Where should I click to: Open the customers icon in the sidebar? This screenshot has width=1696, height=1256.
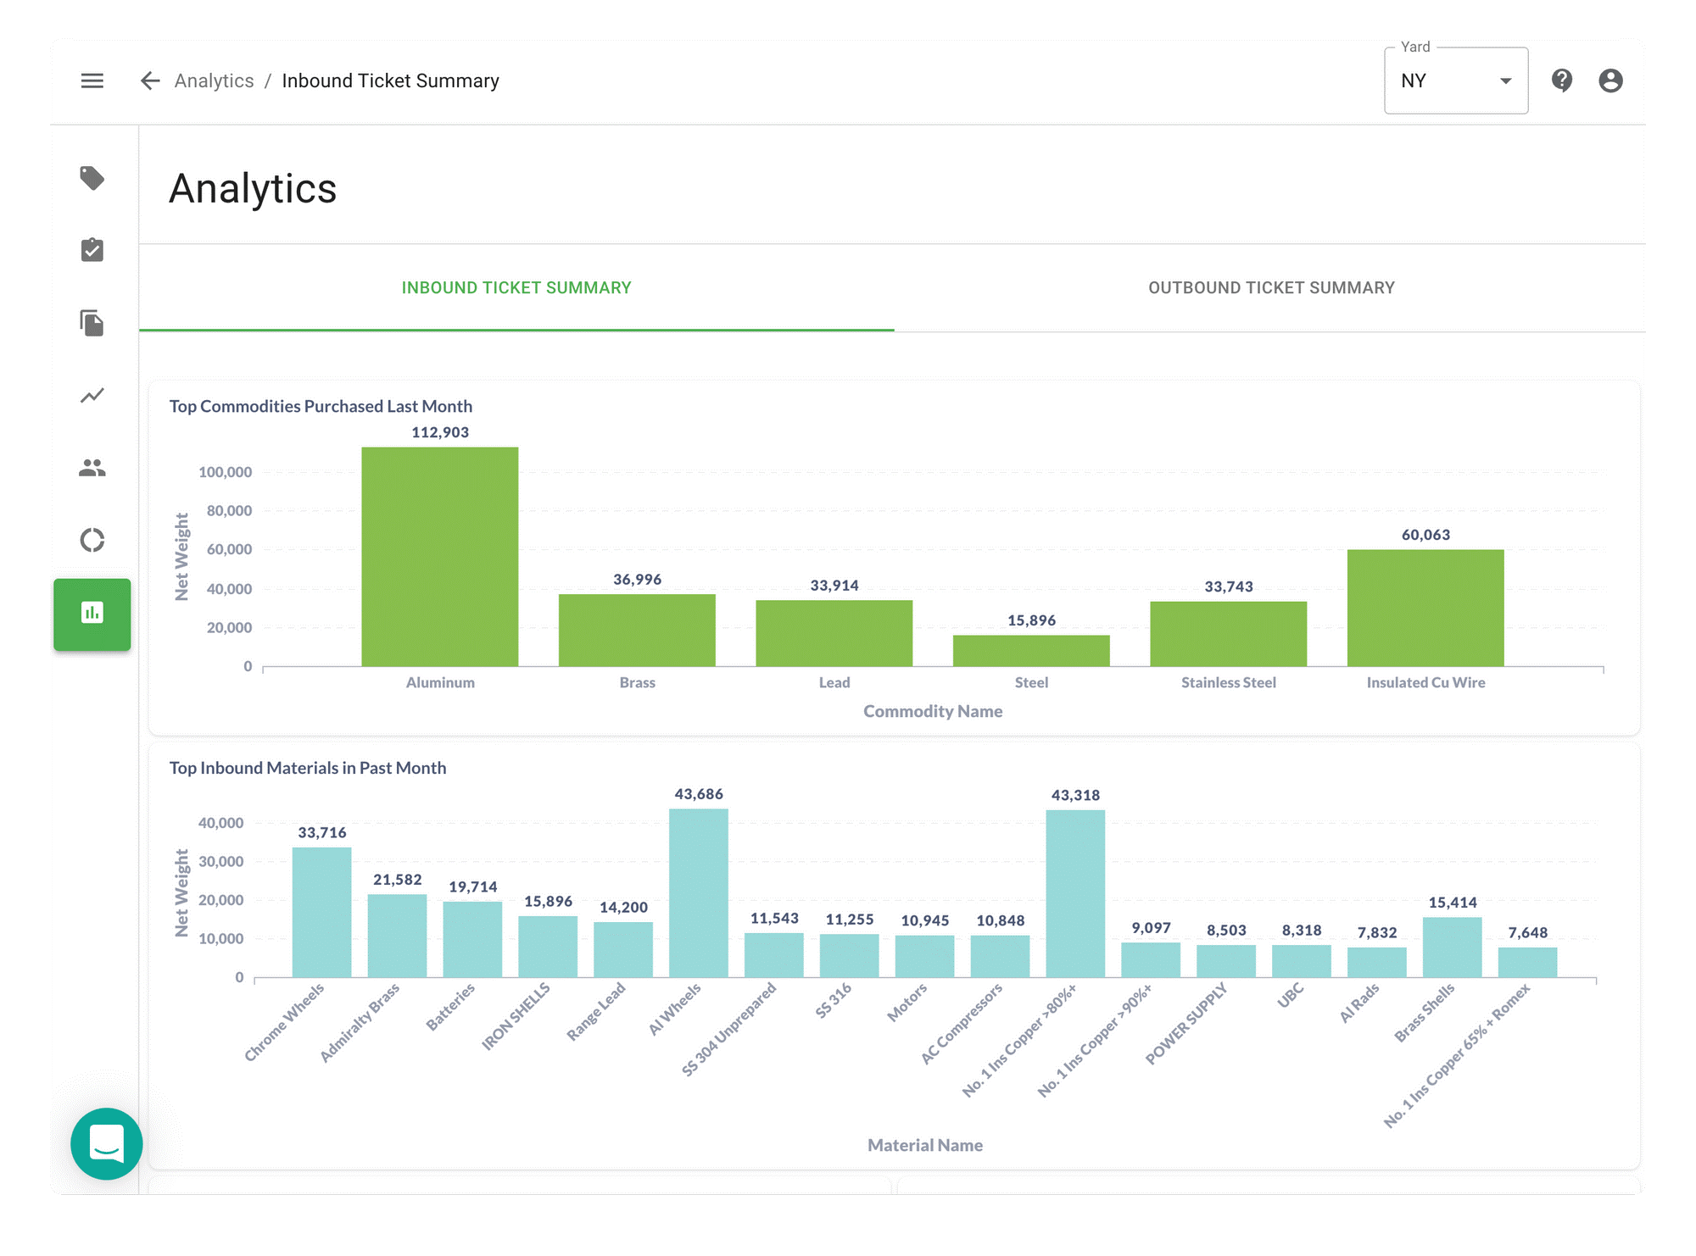92,467
